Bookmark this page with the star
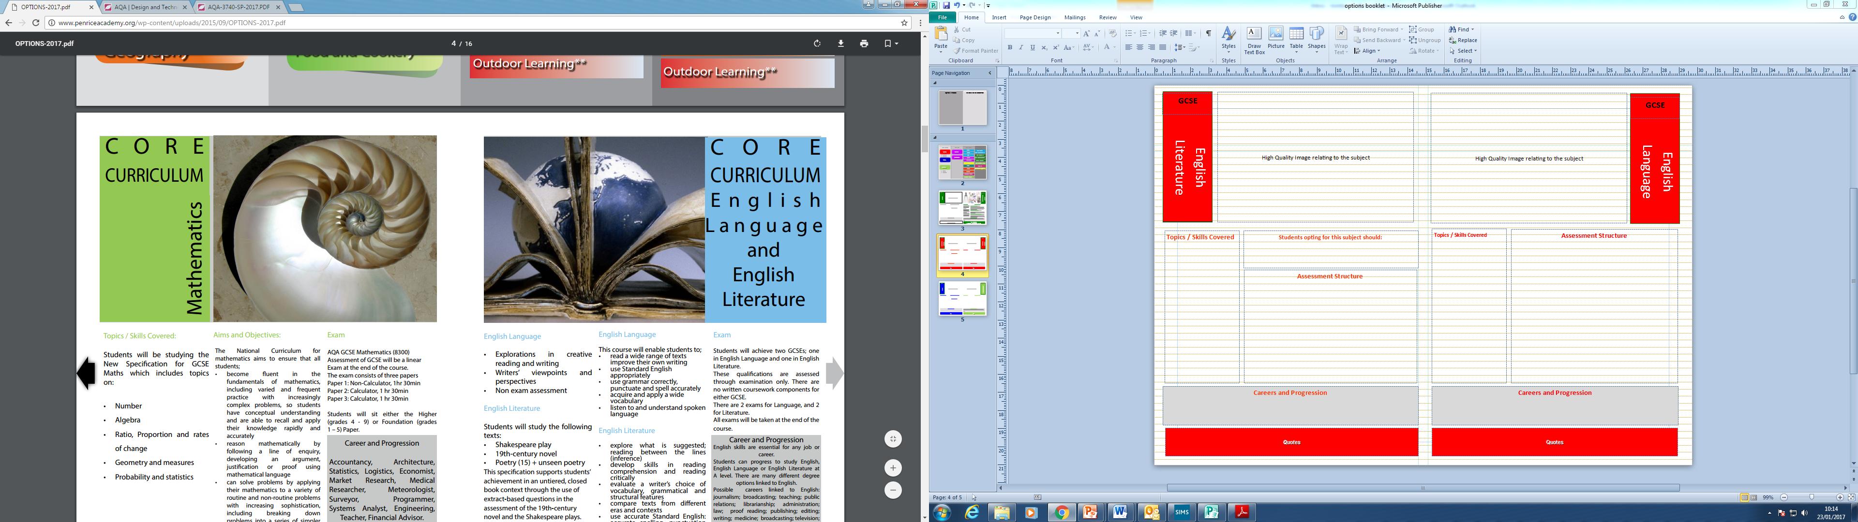 click(x=904, y=22)
